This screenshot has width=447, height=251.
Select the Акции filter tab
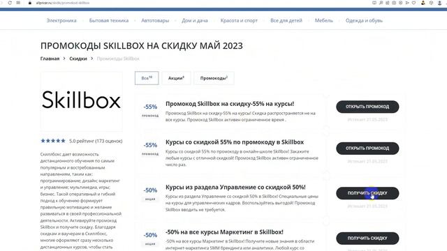(176, 78)
